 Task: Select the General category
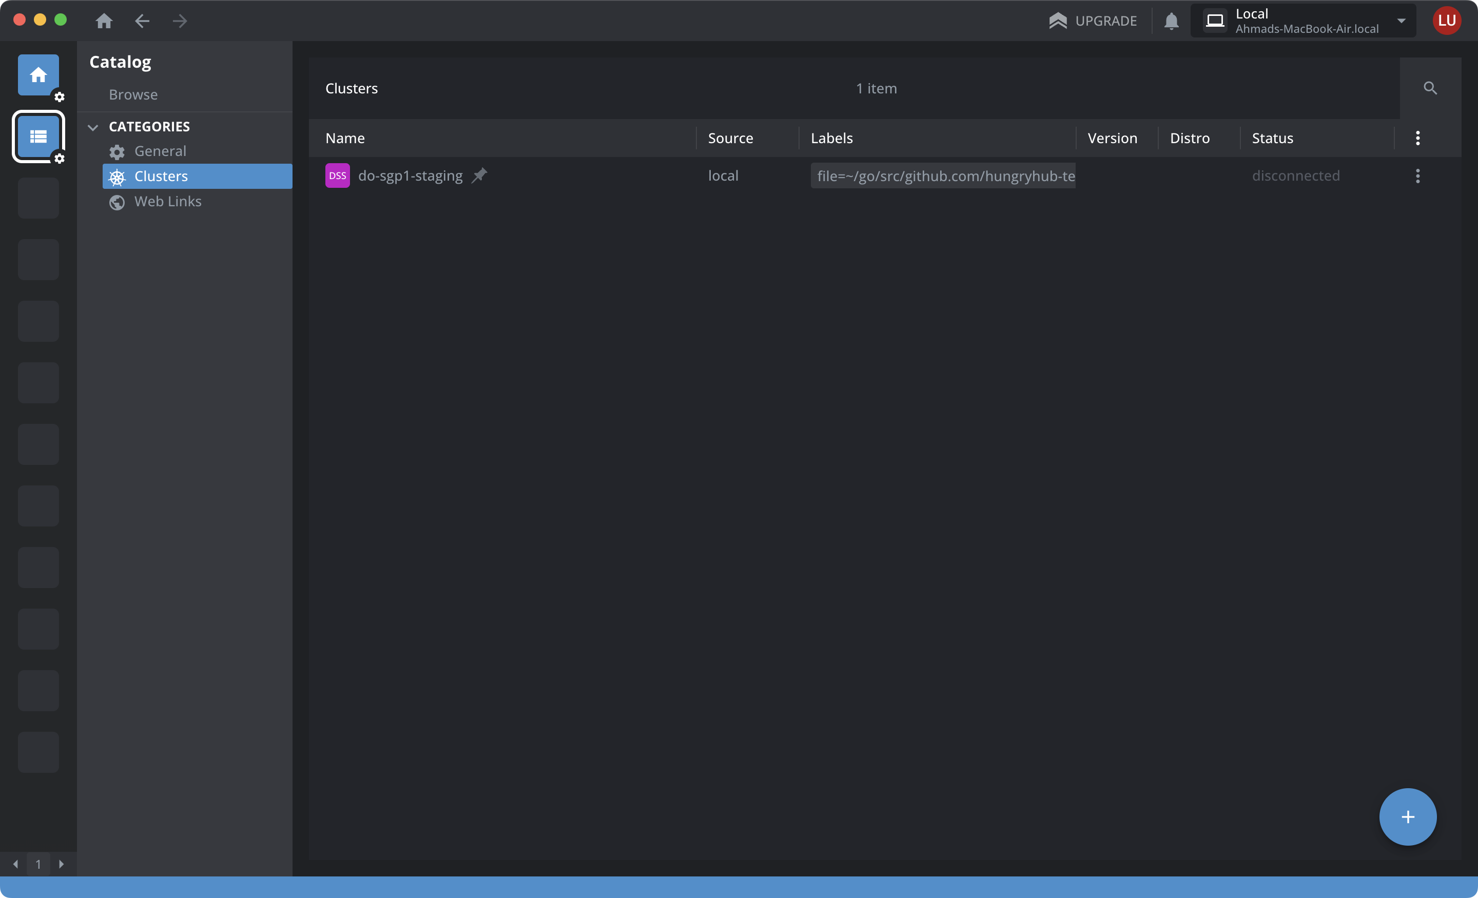click(160, 151)
